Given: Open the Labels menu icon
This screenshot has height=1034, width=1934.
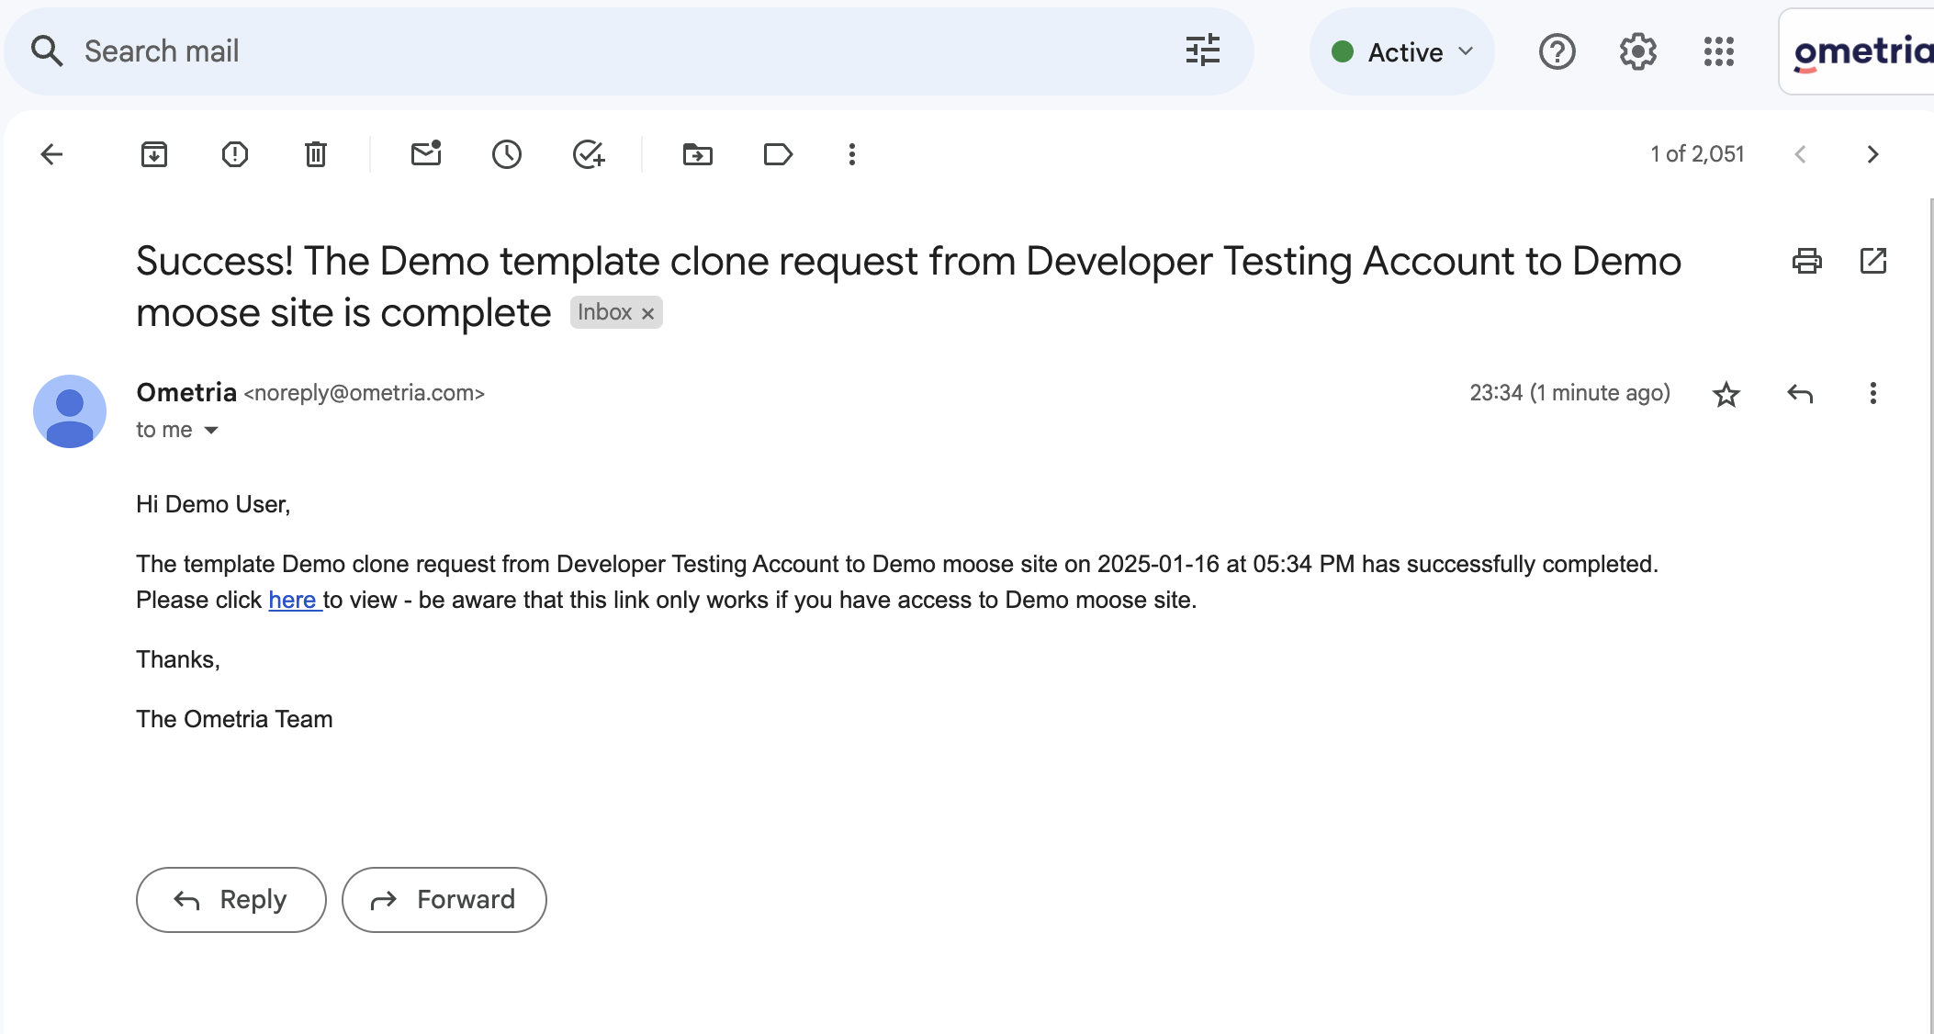Looking at the screenshot, I should tap(778, 154).
